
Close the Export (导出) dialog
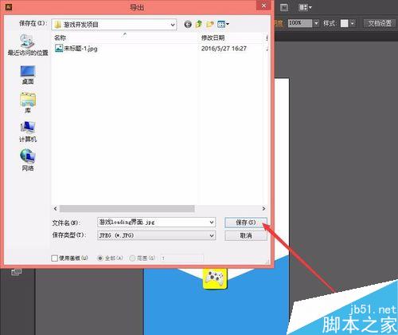tap(263, 6)
